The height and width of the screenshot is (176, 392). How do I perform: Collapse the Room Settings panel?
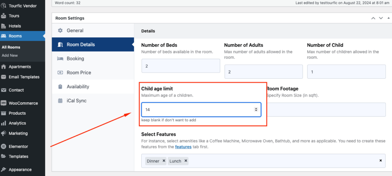pos(388,18)
